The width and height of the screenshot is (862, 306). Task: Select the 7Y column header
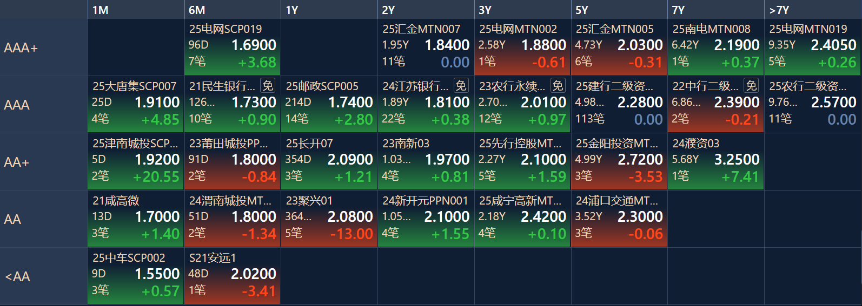pyautogui.click(x=717, y=10)
